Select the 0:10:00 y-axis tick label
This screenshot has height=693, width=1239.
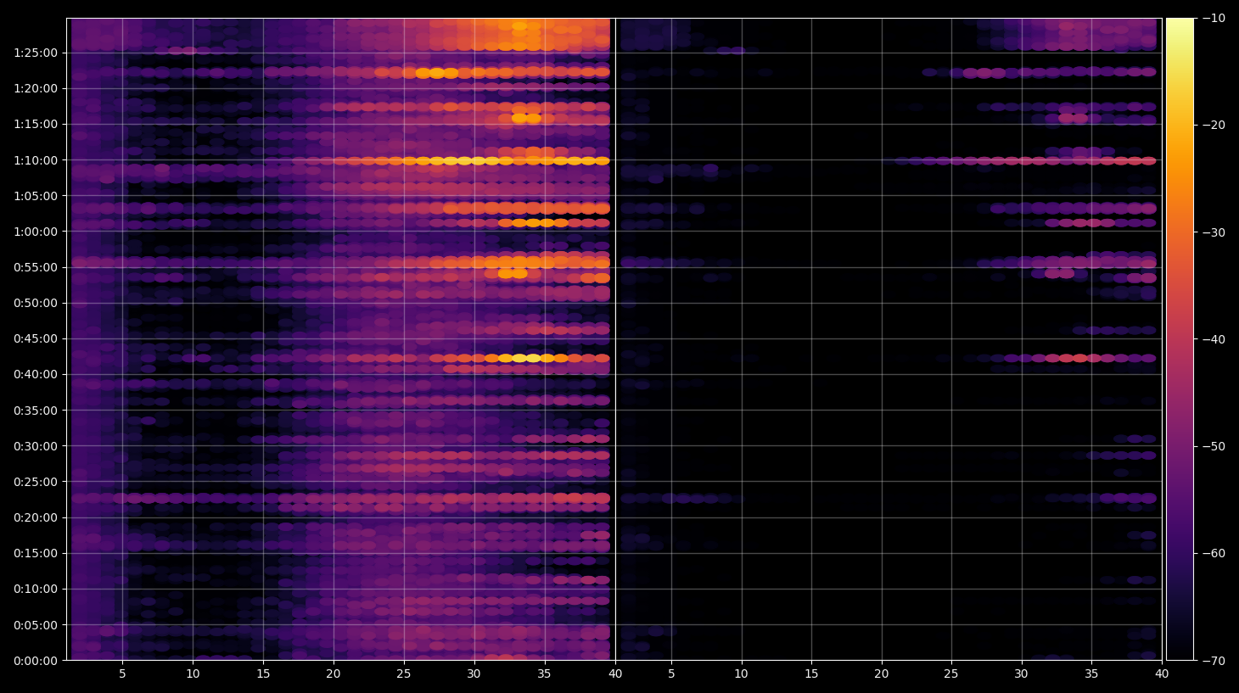[x=36, y=589]
